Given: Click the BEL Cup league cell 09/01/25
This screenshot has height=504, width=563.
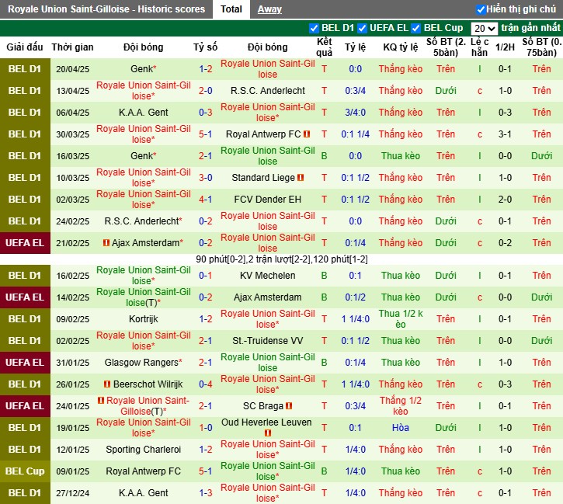Looking at the screenshot, I should 25,471.
